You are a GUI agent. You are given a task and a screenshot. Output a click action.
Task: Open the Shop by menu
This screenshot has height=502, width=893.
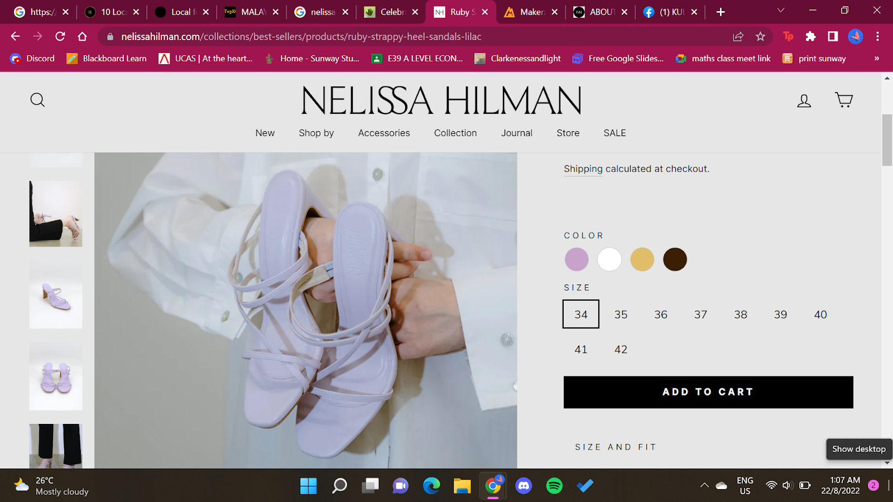316,133
